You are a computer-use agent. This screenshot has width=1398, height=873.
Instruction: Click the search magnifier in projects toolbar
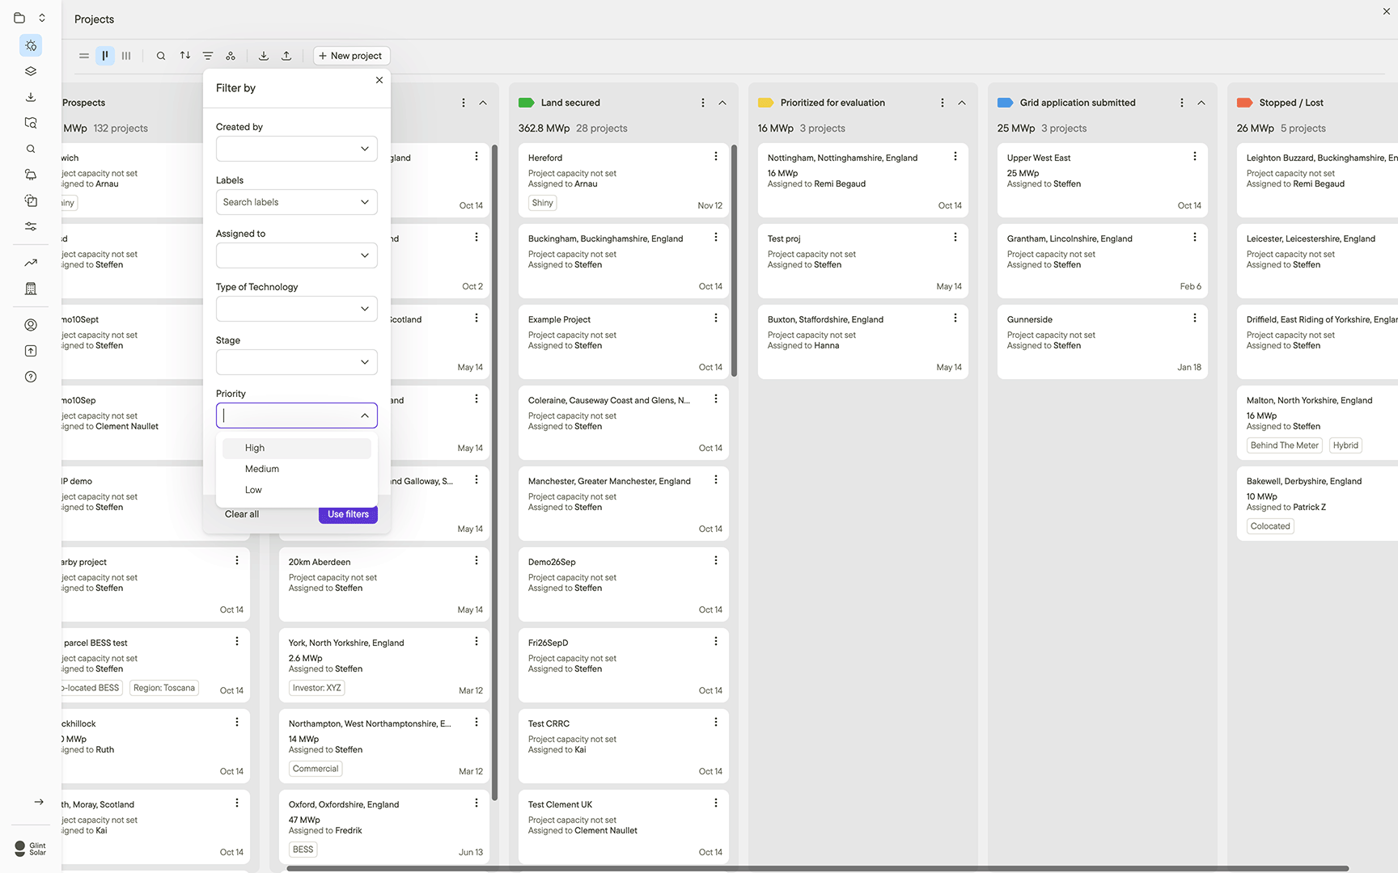161,56
